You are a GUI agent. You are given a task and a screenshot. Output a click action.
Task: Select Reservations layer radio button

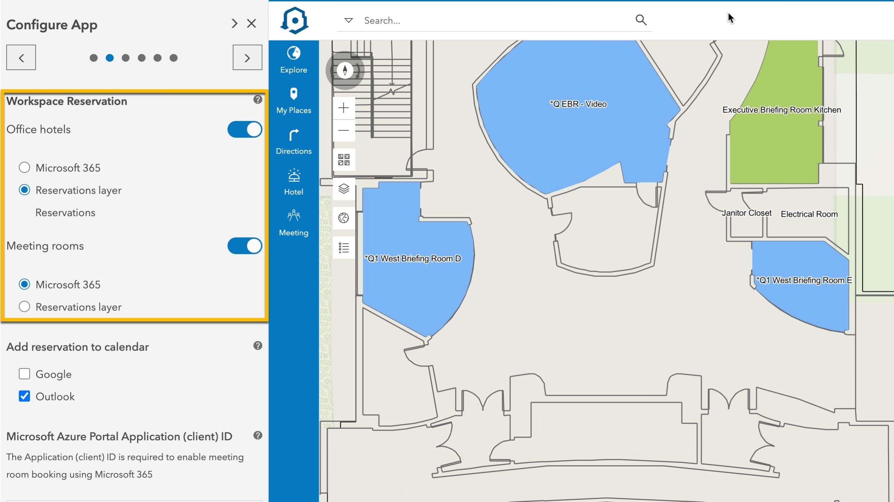24,307
